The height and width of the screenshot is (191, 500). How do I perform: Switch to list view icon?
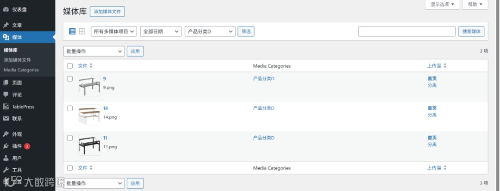coord(72,32)
